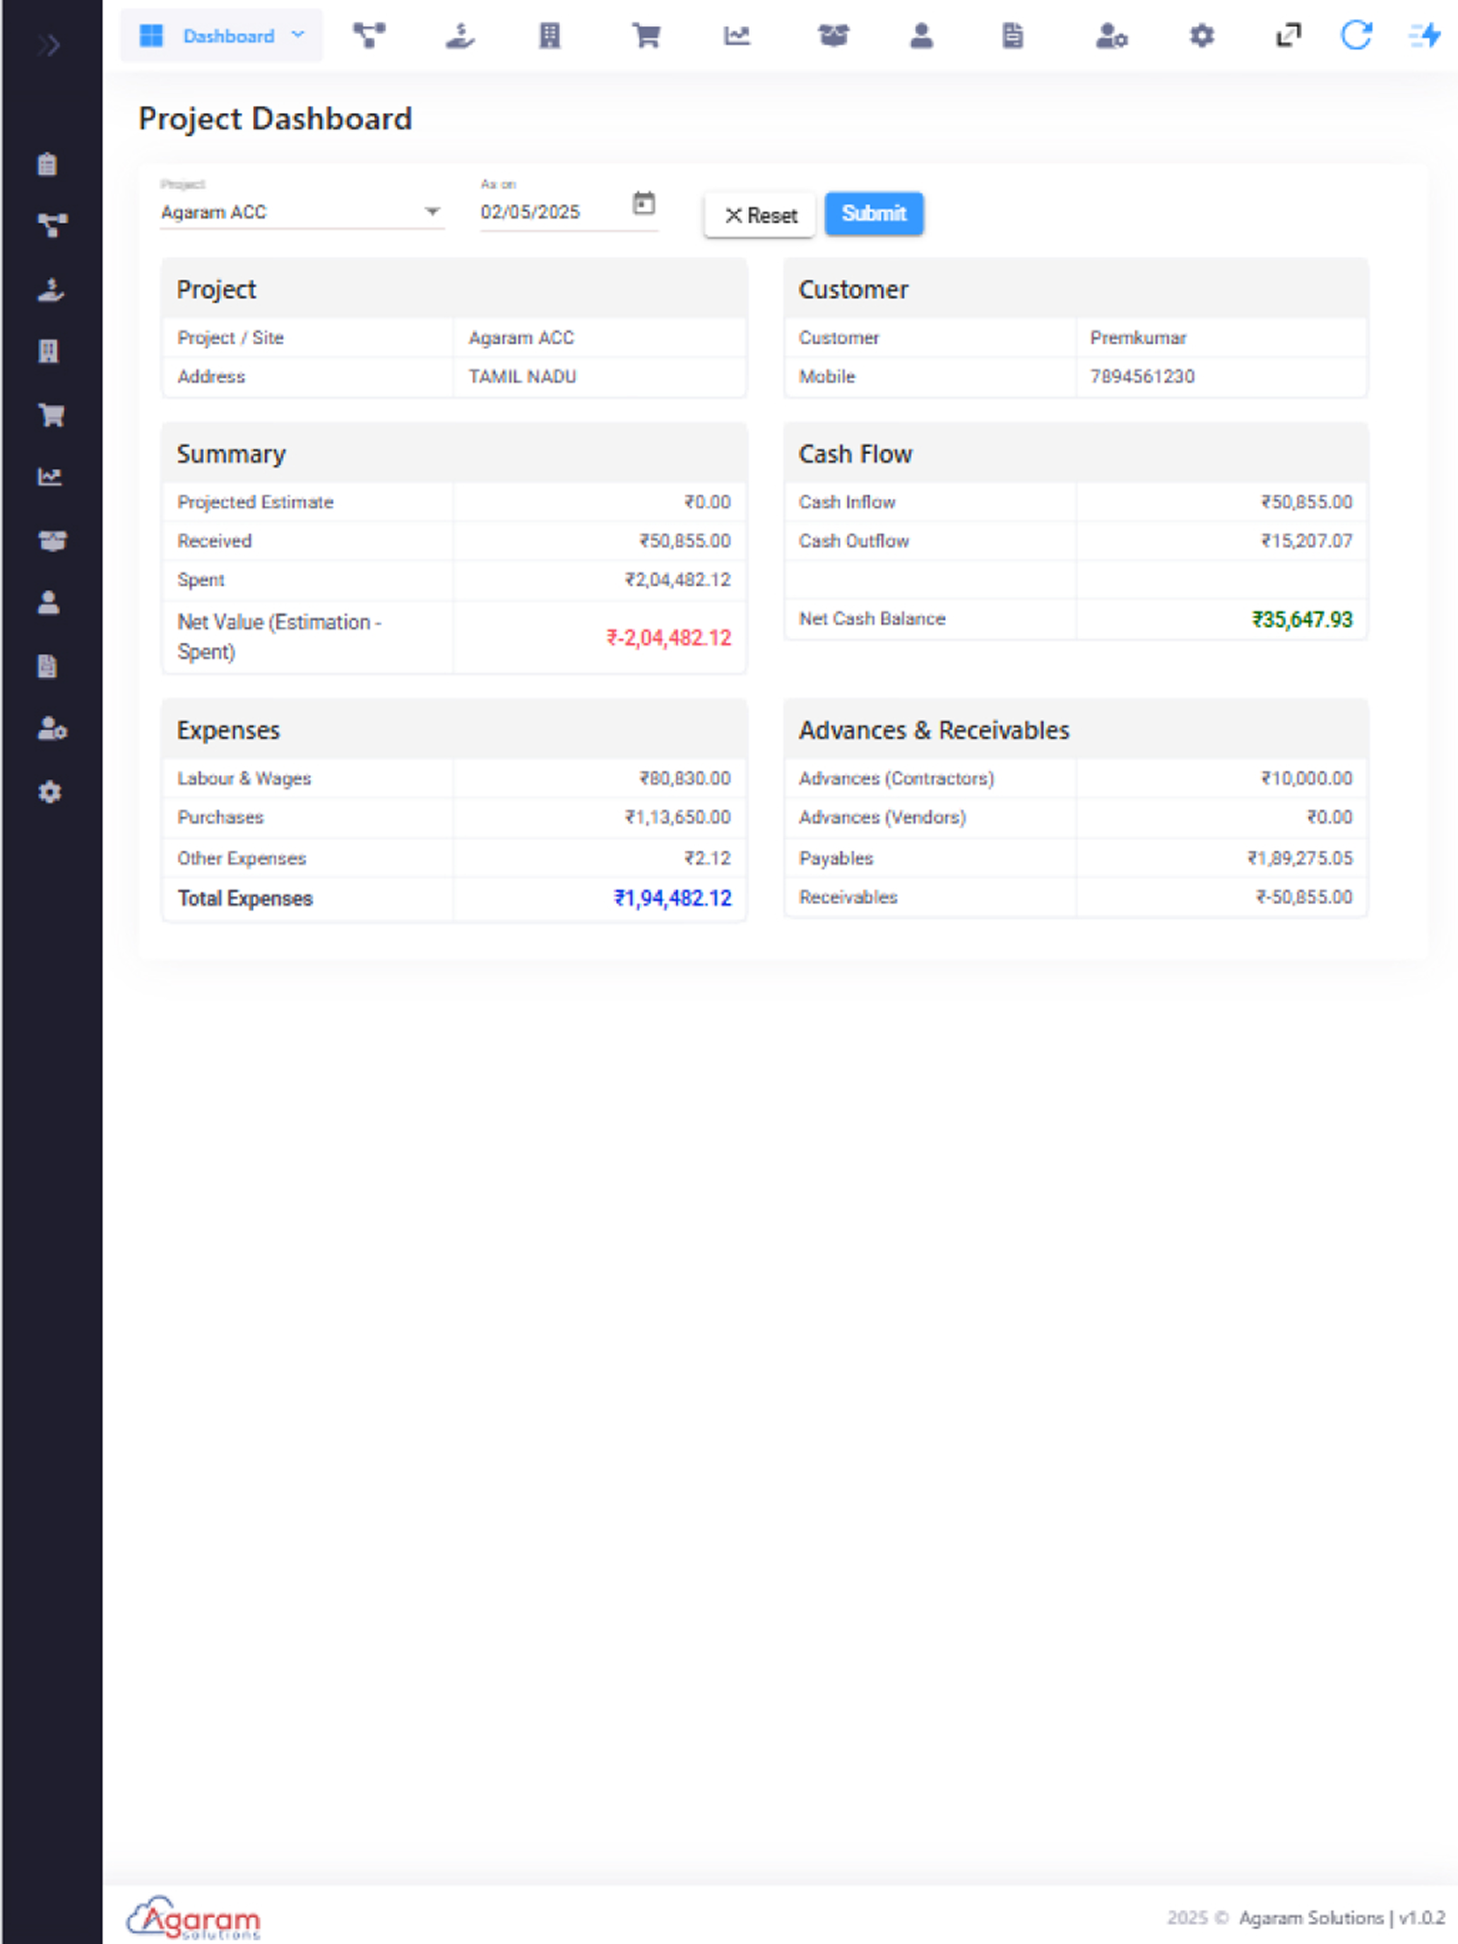Click the Cash Outflow amount ₹15,207.07
This screenshot has height=1944, width=1458.
pyautogui.click(x=1307, y=541)
